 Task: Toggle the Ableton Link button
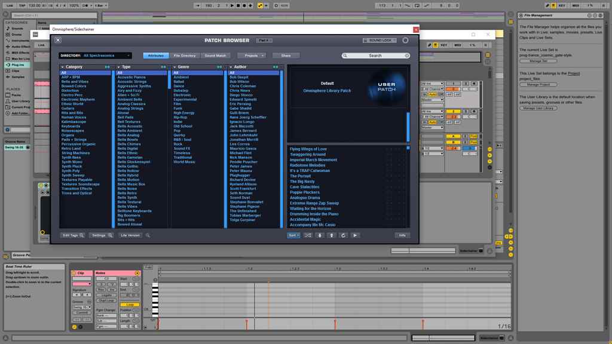pyautogui.click(x=9, y=5)
